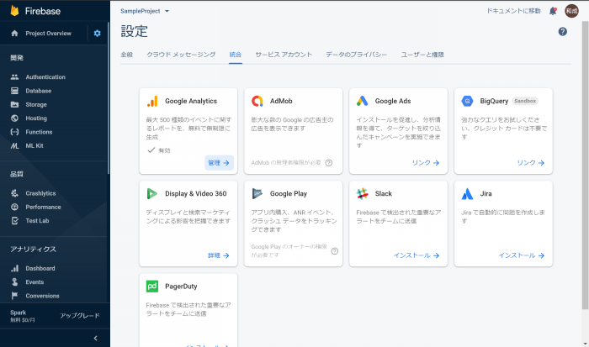Switch to the 全般 tab
Screen dimensions: 589x347
pos(126,55)
